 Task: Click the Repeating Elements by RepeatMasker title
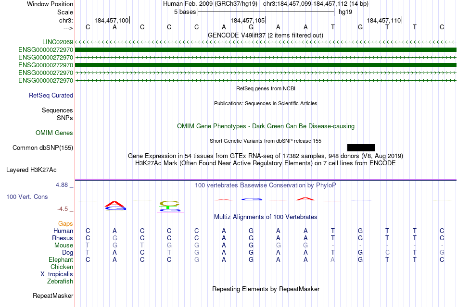[x=266, y=289]
